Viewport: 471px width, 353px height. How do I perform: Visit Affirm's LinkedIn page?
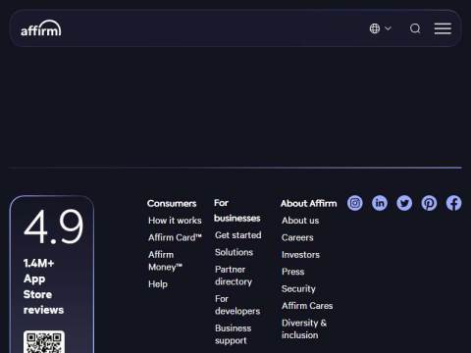[x=380, y=203]
